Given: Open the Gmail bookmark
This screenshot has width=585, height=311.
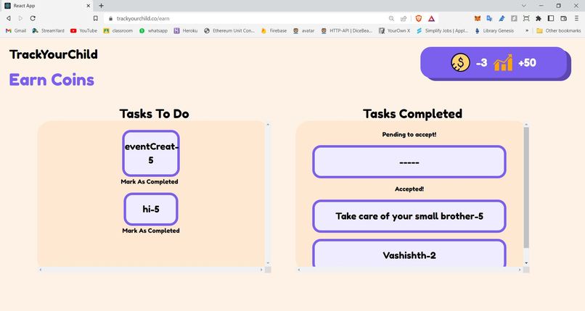Looking at the screenshot, I should pyautogui.click(x=16, y=30).
